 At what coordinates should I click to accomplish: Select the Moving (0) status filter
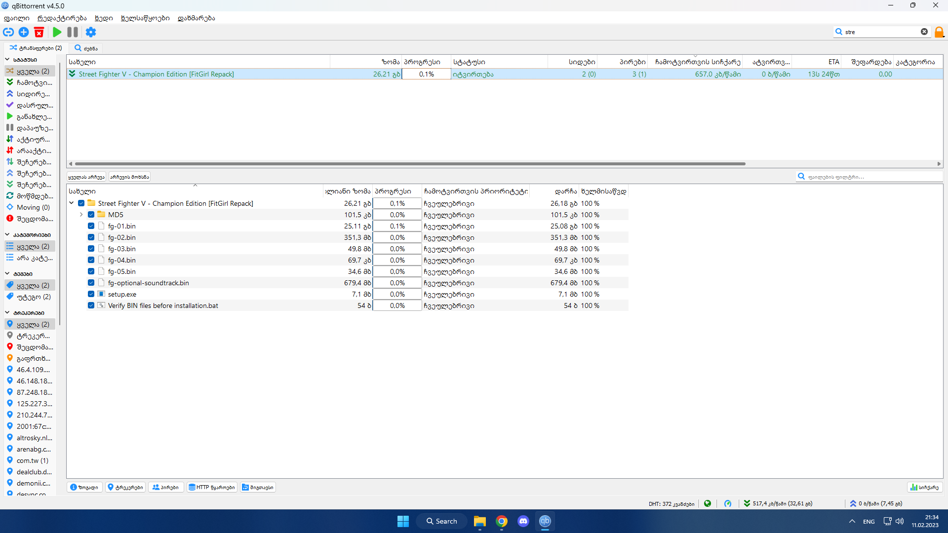[x=30, y=207]
